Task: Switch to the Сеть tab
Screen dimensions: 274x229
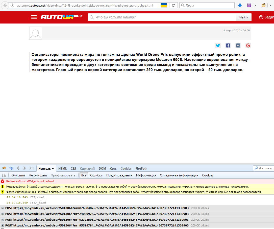Action: [x=113, y=169]
